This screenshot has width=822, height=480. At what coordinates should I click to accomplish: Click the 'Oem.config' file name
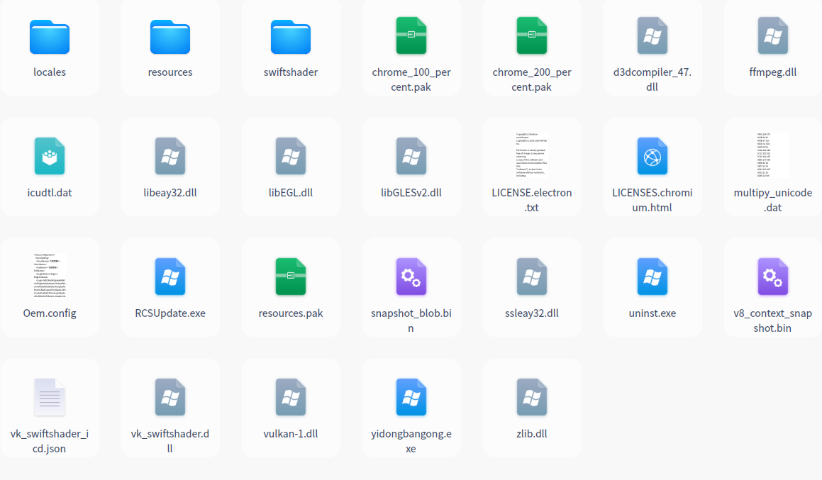coord(49,313)
